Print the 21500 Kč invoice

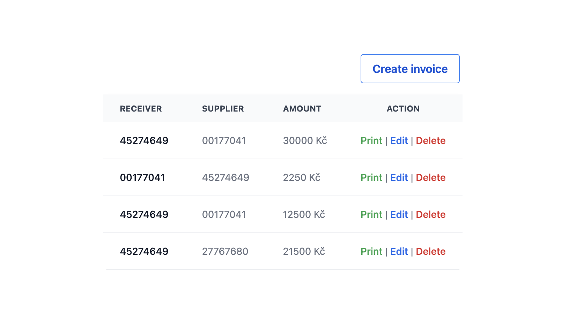click(x=371, y=251)
